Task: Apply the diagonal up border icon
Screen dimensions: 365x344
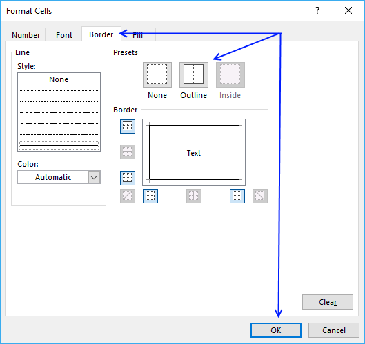Action: [128, 196]
